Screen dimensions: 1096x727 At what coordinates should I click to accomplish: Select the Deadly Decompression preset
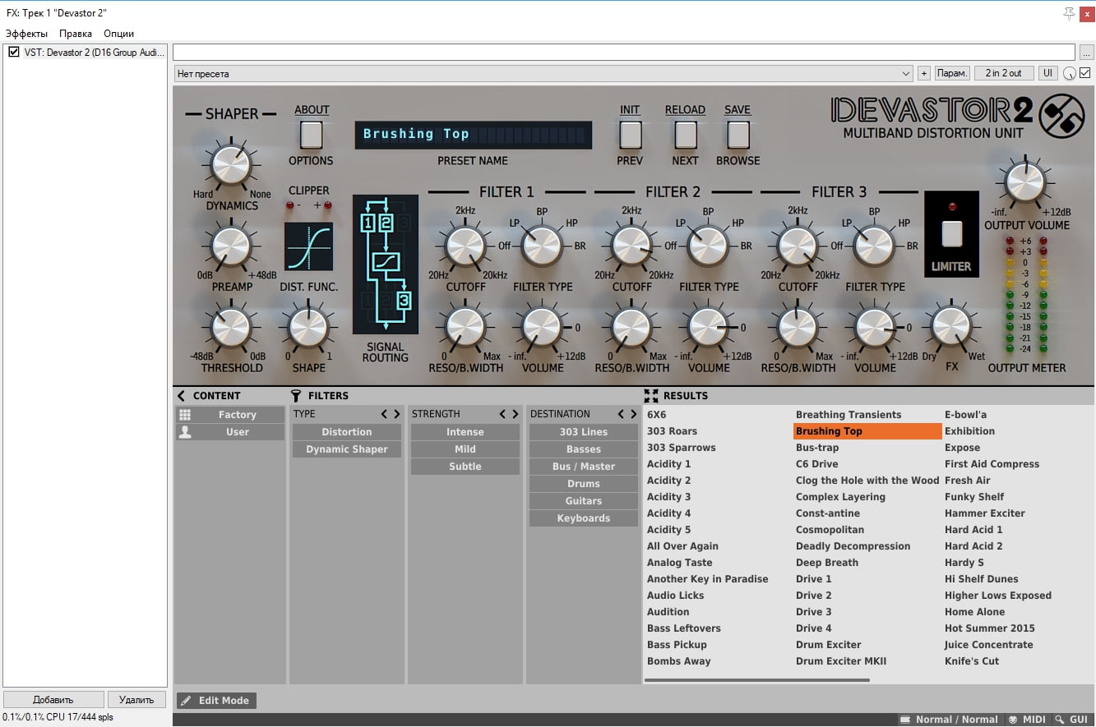coord(853,546)
